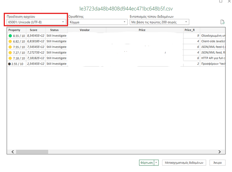The image size is (232, 172).
Task: Select the Price_R column header
Action: click(x=190, y=30)
